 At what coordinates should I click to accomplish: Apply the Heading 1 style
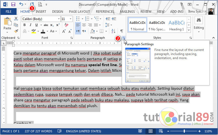tap(177, 25)
